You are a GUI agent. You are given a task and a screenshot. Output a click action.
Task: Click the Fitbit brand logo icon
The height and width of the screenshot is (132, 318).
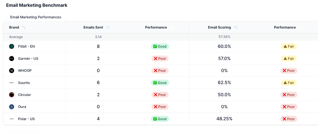tap(11, 46)
